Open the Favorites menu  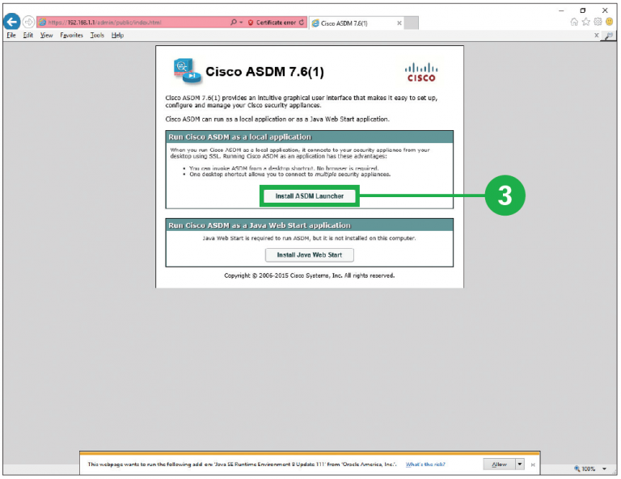(x=72, y=36)
